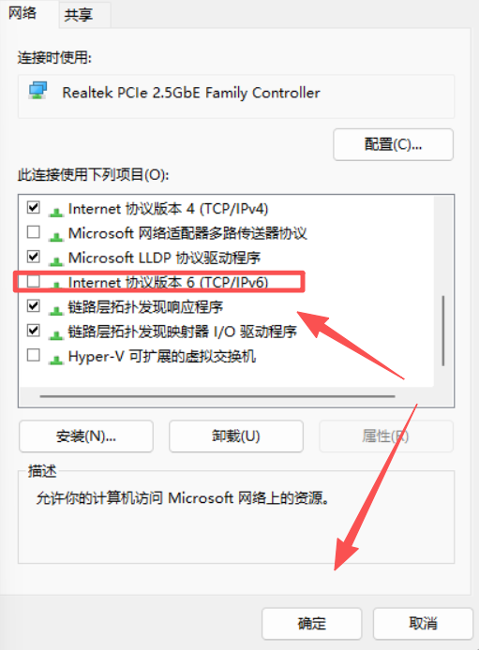Click the Realtek network adapter icon
479x650 pixels.
[x=37, y=91]
